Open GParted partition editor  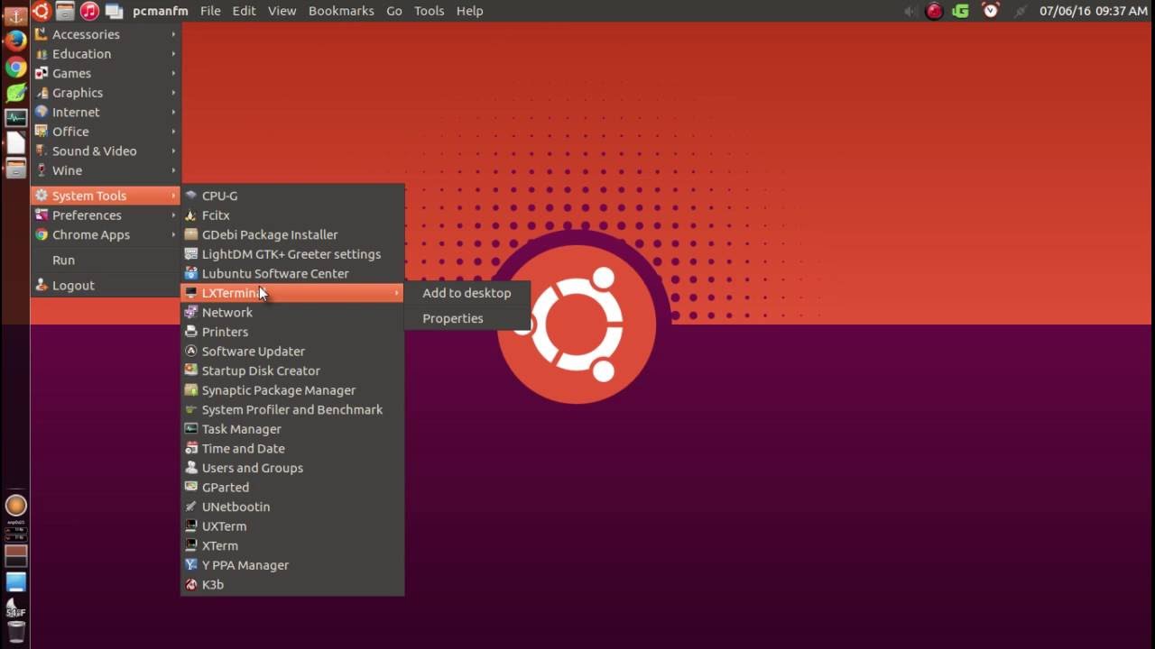(226, 487)
